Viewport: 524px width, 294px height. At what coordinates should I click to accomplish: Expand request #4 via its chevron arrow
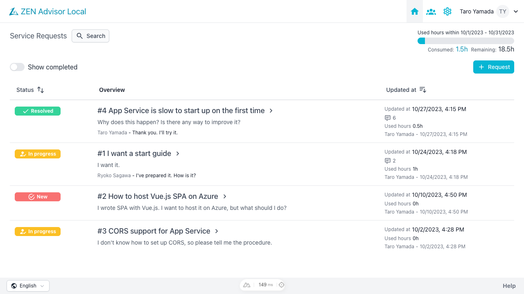pyautogui.click(x=271, y=110)
